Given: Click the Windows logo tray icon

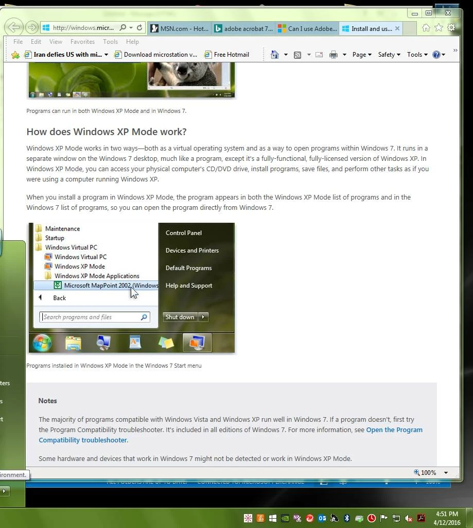Looking at the screenshot, I should point(273,518).
